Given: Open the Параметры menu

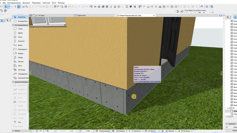Looking at the screenshot, I should (x=36, y=3).
